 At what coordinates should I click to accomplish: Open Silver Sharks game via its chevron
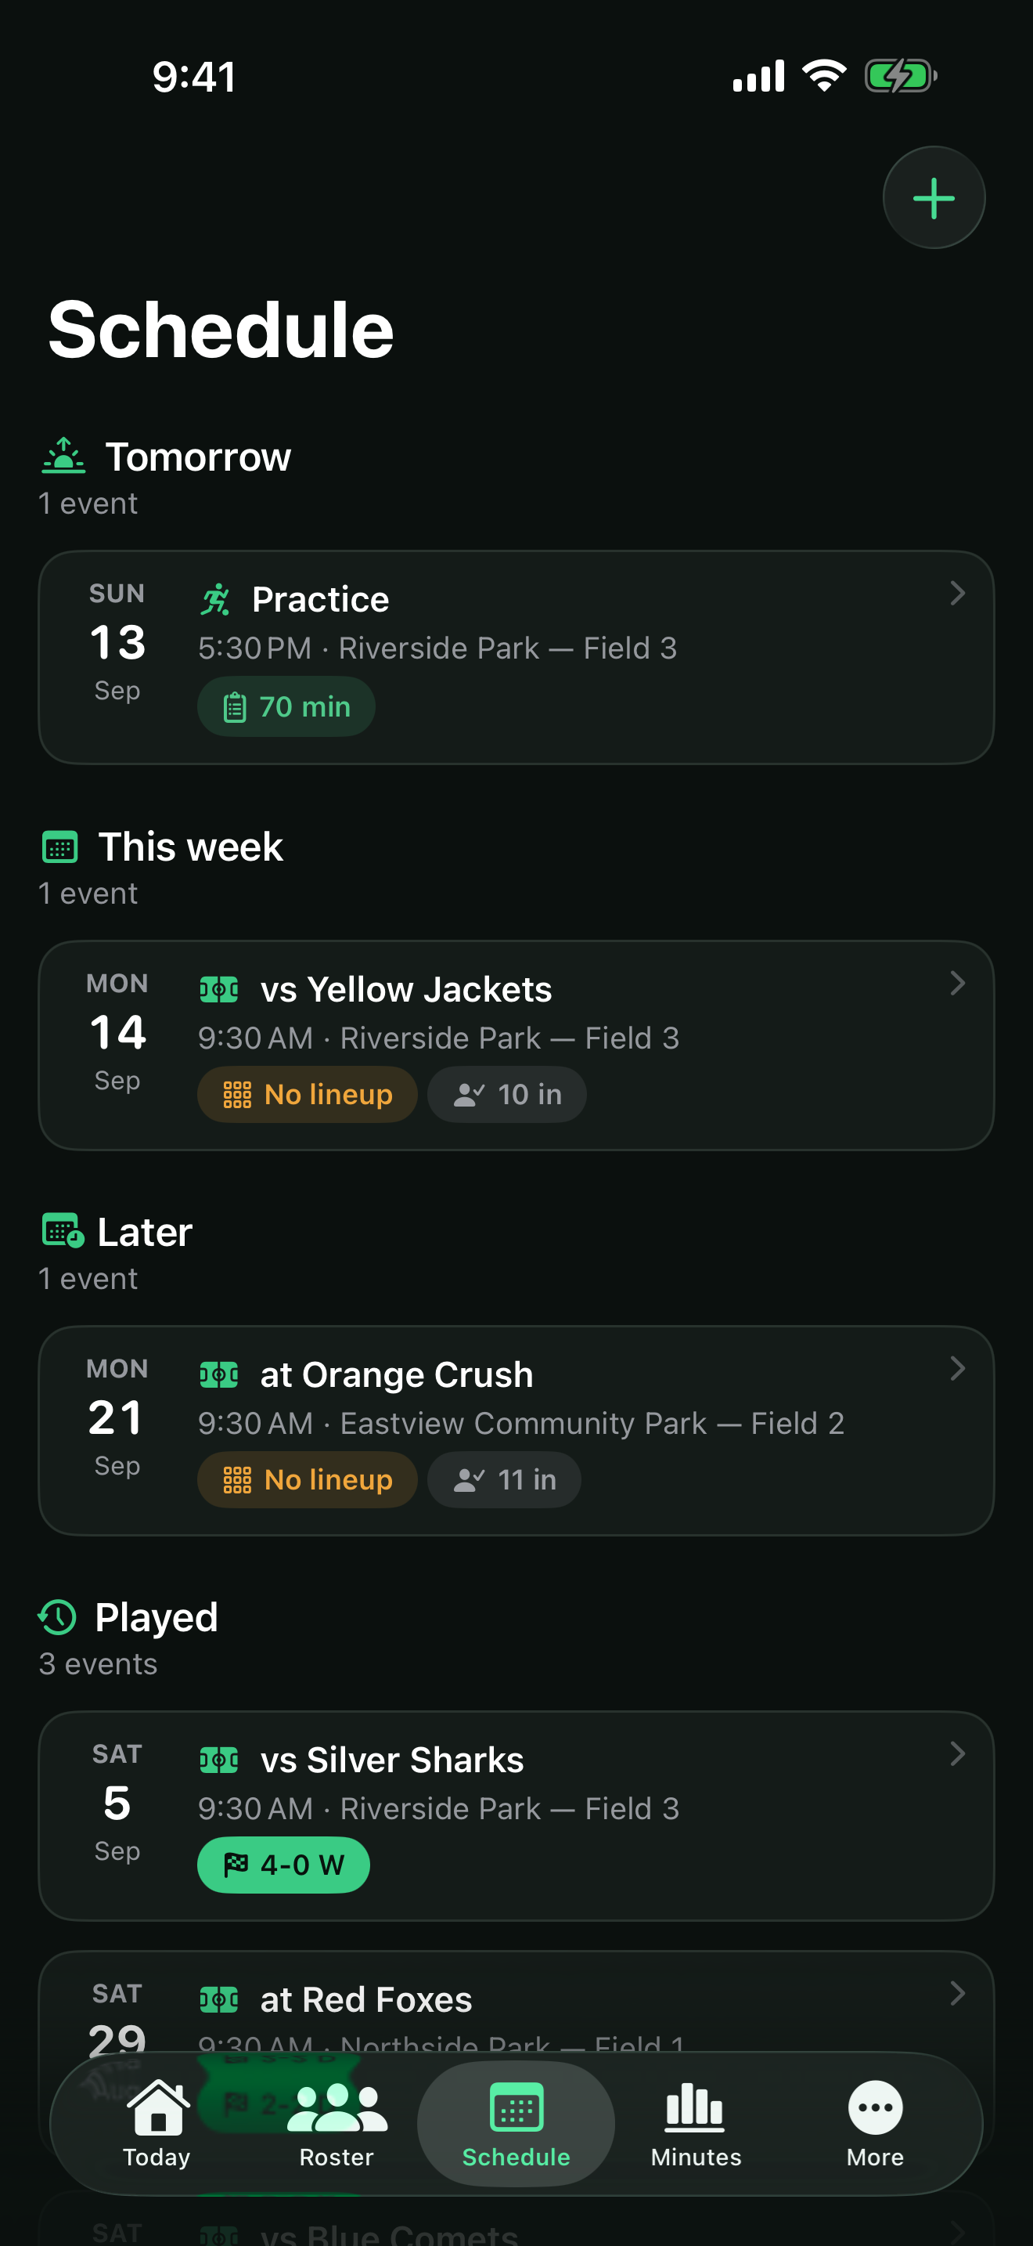[957, 1753]
